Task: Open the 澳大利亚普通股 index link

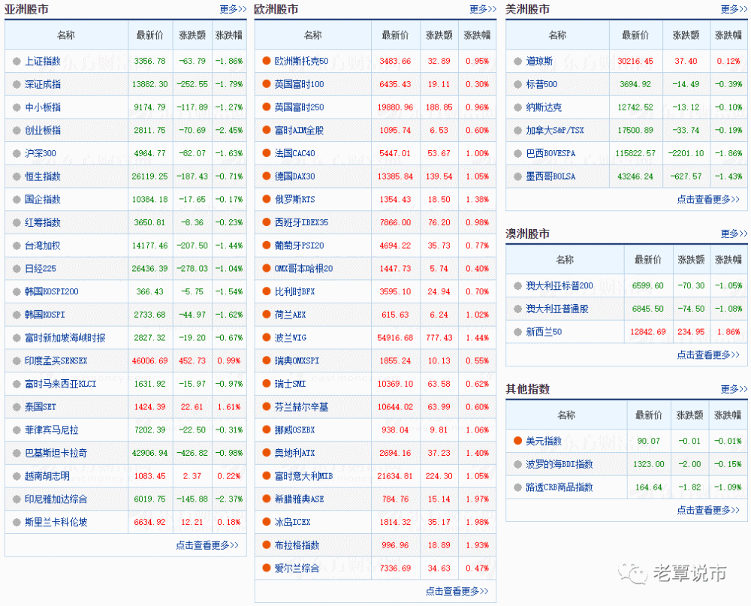Action: [557, 309]
